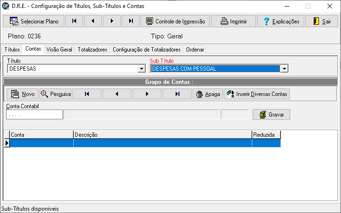The width and height of the screenshot is (341, 213).
Task: Save with the Gravar button
Action: click(x=271, y=114)
